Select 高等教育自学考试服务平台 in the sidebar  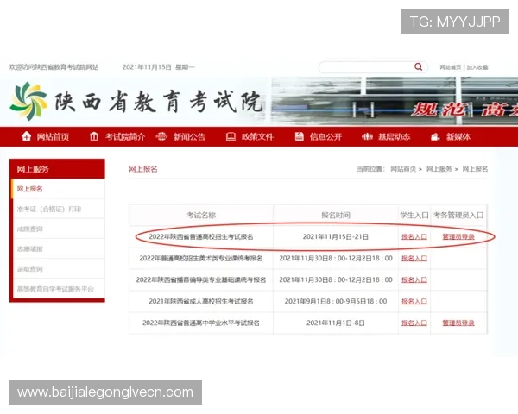coord(59,289)
